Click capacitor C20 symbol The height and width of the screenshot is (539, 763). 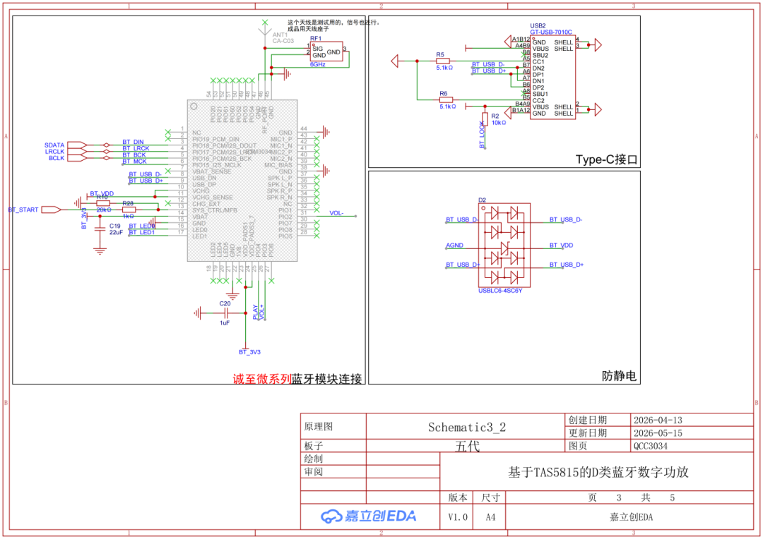tap(225, 313)
